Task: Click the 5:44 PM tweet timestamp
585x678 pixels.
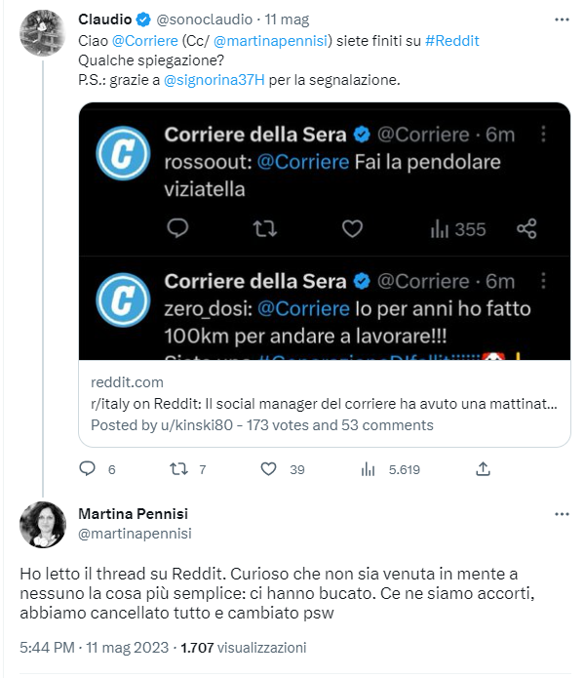Action: pyautogui.click(x=47, y=648)
